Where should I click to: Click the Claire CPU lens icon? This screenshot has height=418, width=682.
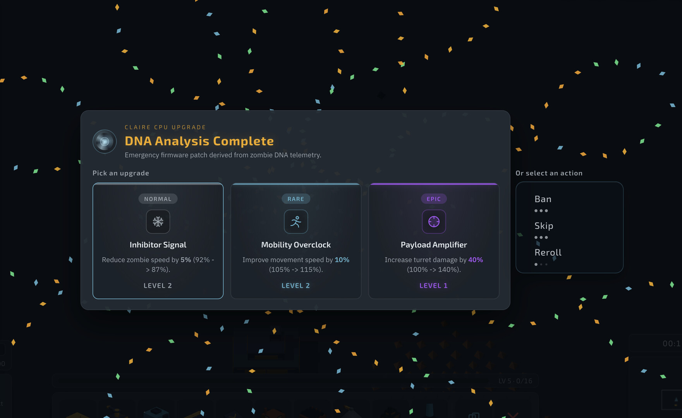point(105,142)
